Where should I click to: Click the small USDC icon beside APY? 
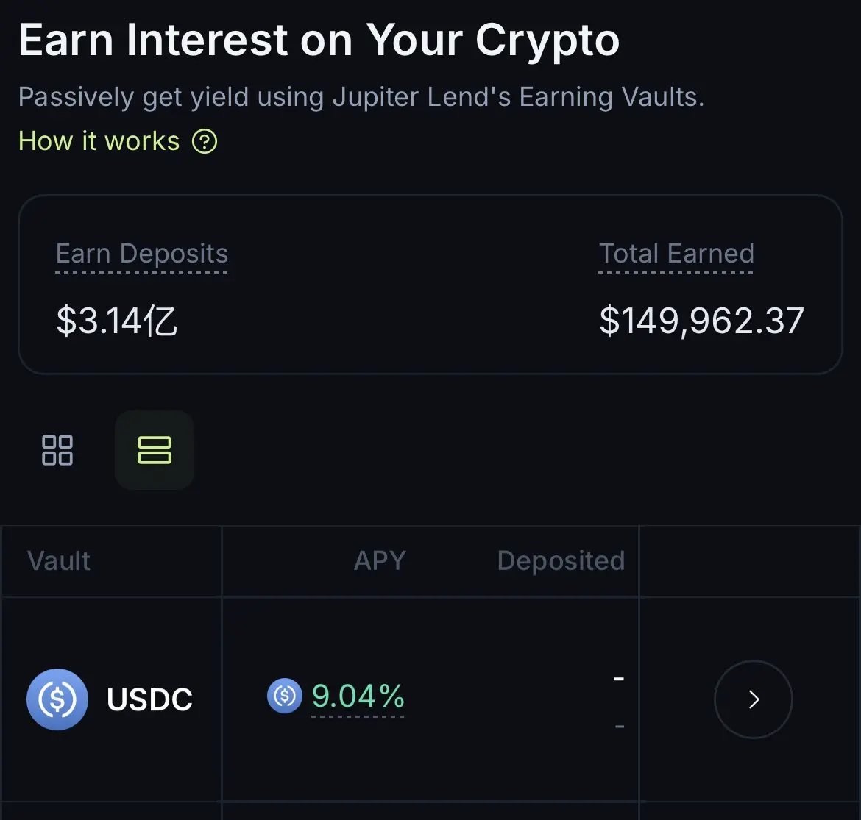[285, 696]
